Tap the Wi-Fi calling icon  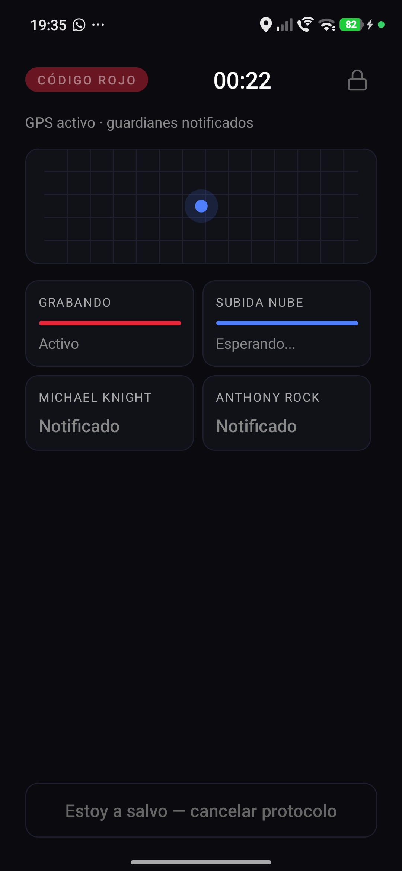pyautogui.click(x=305, y=25)
